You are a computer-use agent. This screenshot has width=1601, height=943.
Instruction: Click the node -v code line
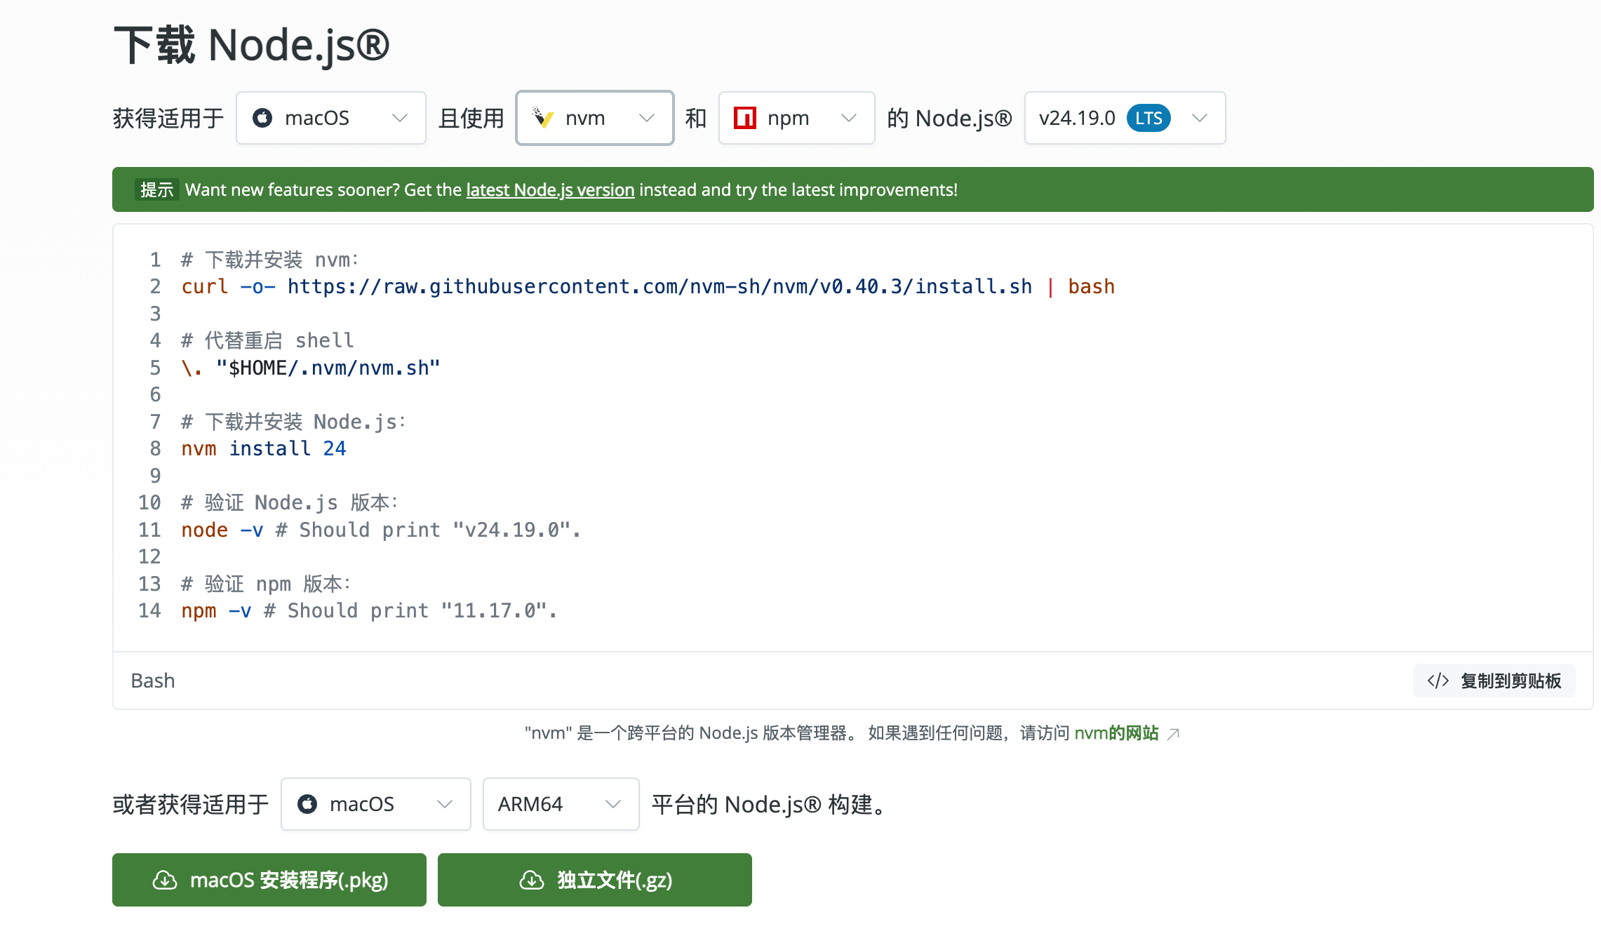381,530
